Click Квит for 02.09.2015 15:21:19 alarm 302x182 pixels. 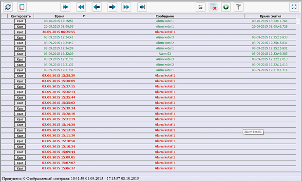tap(20, 119)
